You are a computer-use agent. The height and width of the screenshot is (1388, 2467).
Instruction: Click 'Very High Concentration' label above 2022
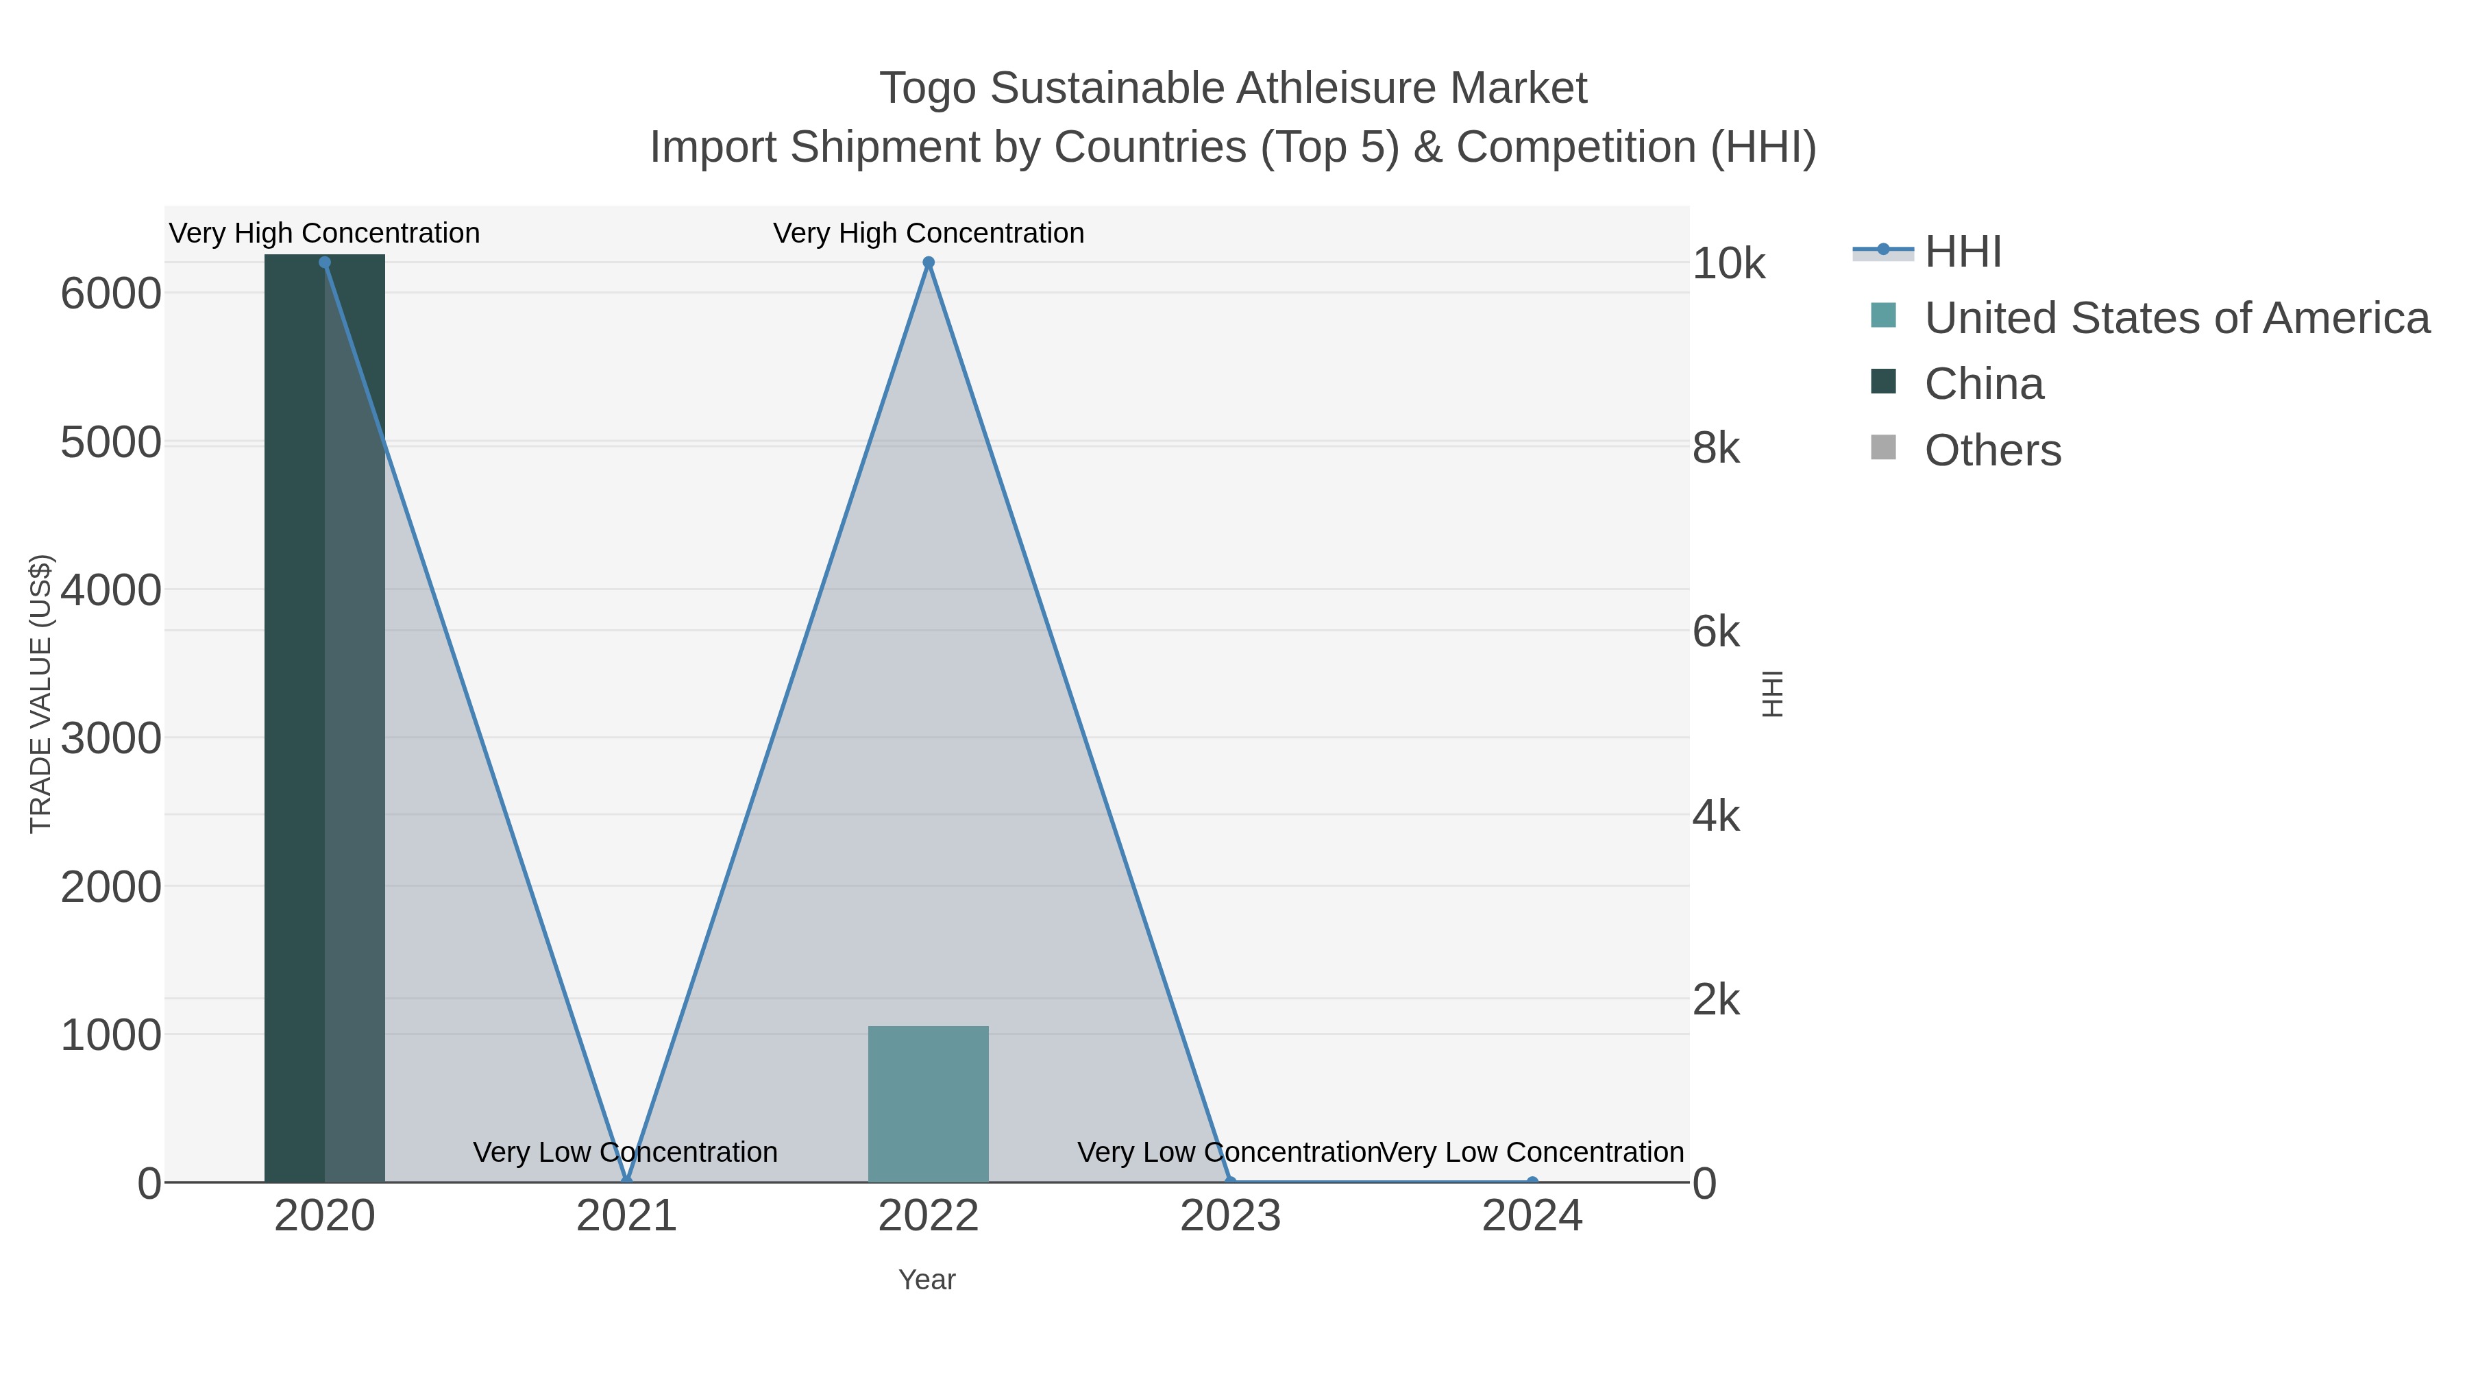point(929,233)
